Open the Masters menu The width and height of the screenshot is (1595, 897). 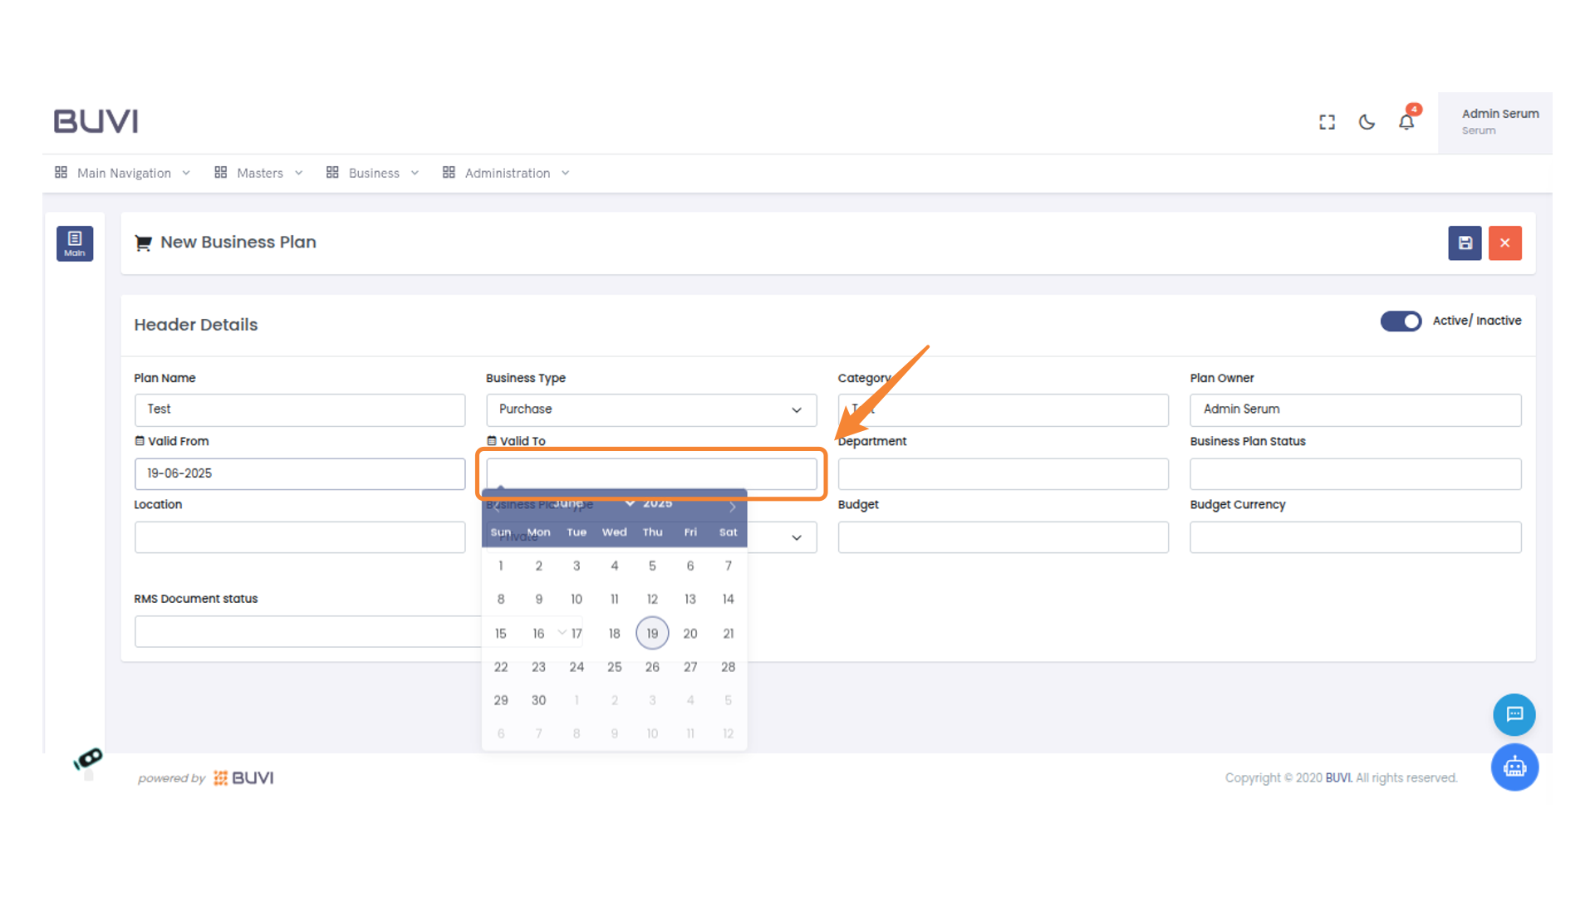coord(258,173)
